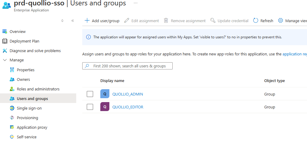Focus the search all users & groups field
The height and width of the screenshot is (141, 307).
(x=127, y=66)
